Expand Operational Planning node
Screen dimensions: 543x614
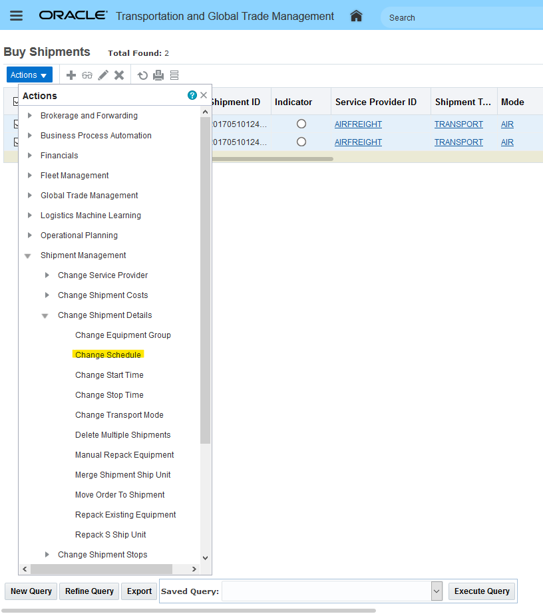(29, 235)
